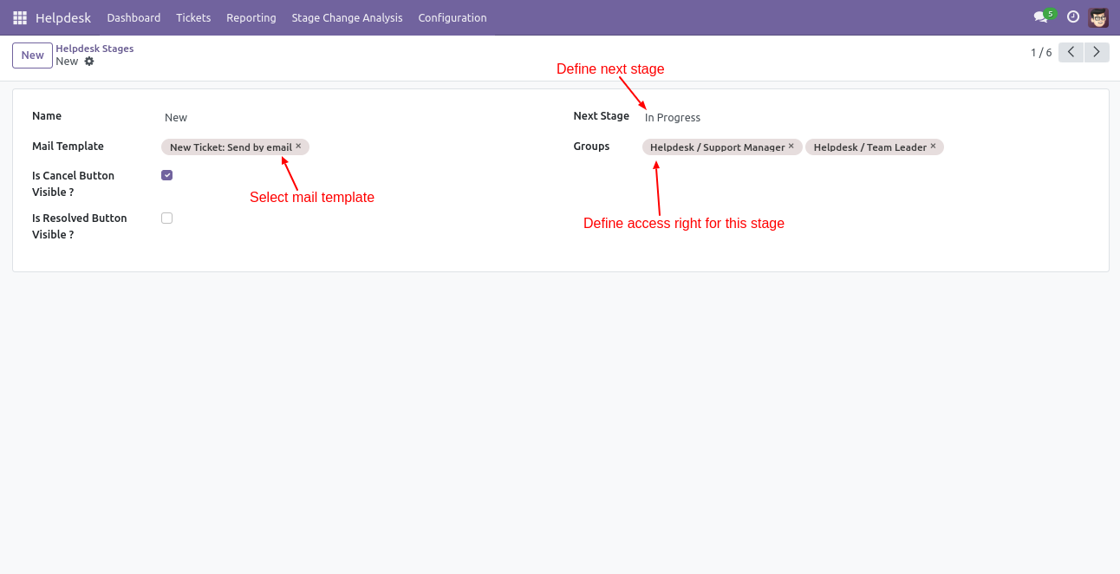Screen dimensions: 1120x574
Task: Go to the previous record arrow
Action: [x=1071, y=52]
